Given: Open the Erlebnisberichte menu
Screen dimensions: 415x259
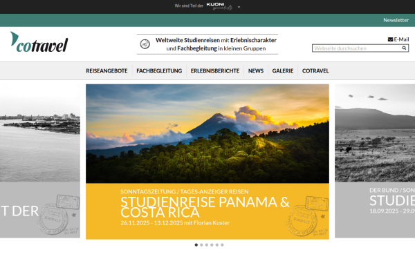Looking at the screenshot, I should coord(215,71).
